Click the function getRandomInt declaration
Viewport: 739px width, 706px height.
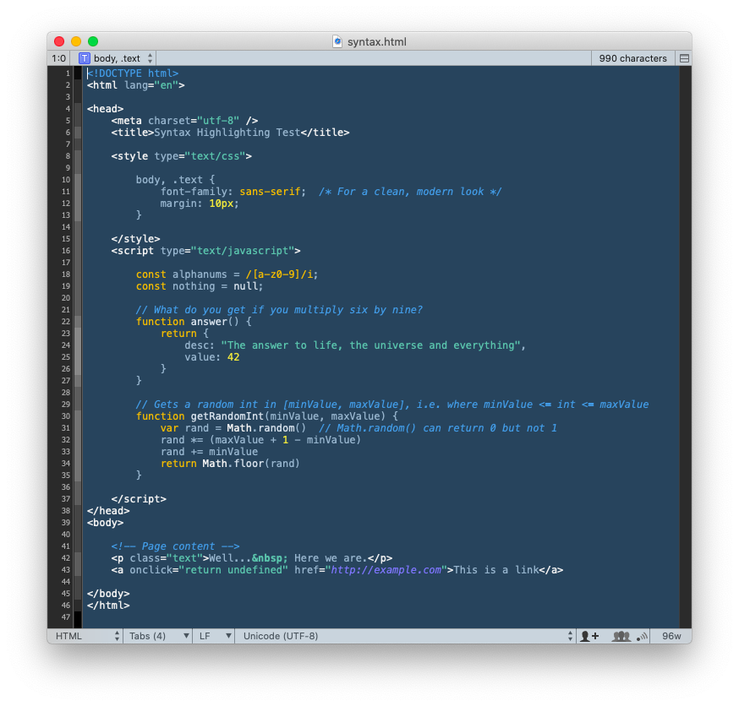266,416
